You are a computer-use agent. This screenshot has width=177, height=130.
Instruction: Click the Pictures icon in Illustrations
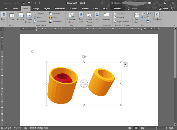(21, 17)
